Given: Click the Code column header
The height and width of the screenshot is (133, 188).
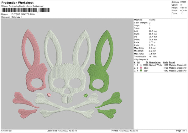Looking at the screenshot, I should click(x=165, y=62).
